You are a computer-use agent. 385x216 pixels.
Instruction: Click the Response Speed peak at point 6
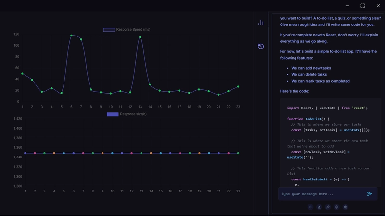click(x=71, y=36)
